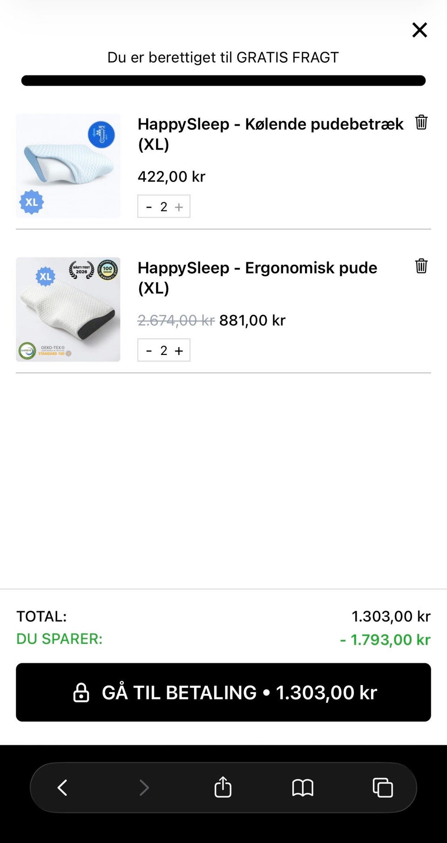Open the Ergonomisk pude product thumbnail

pyautogui.click(x=68, y=309)
